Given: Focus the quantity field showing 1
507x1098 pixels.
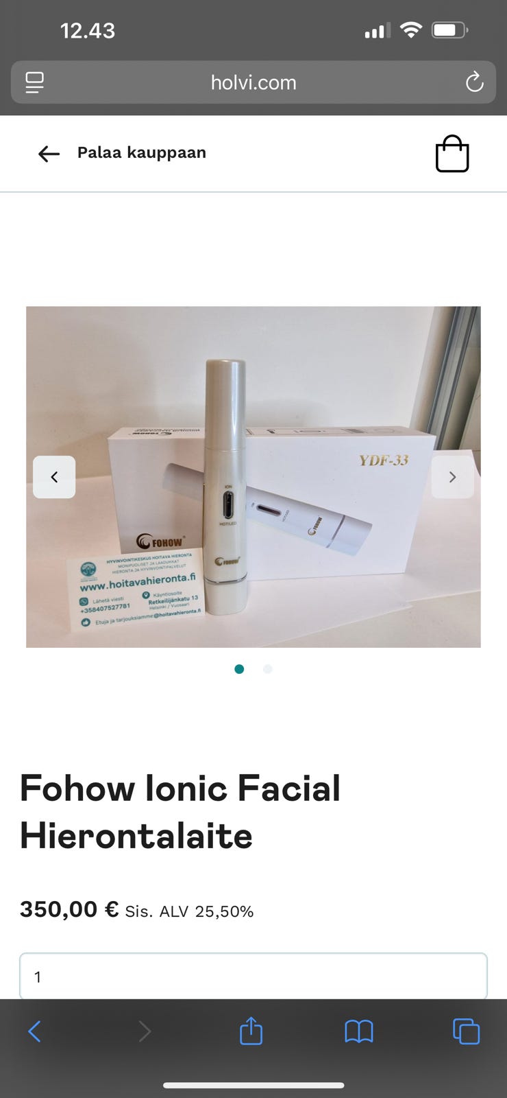Looking at the screenshot, I should coord(253,976).
